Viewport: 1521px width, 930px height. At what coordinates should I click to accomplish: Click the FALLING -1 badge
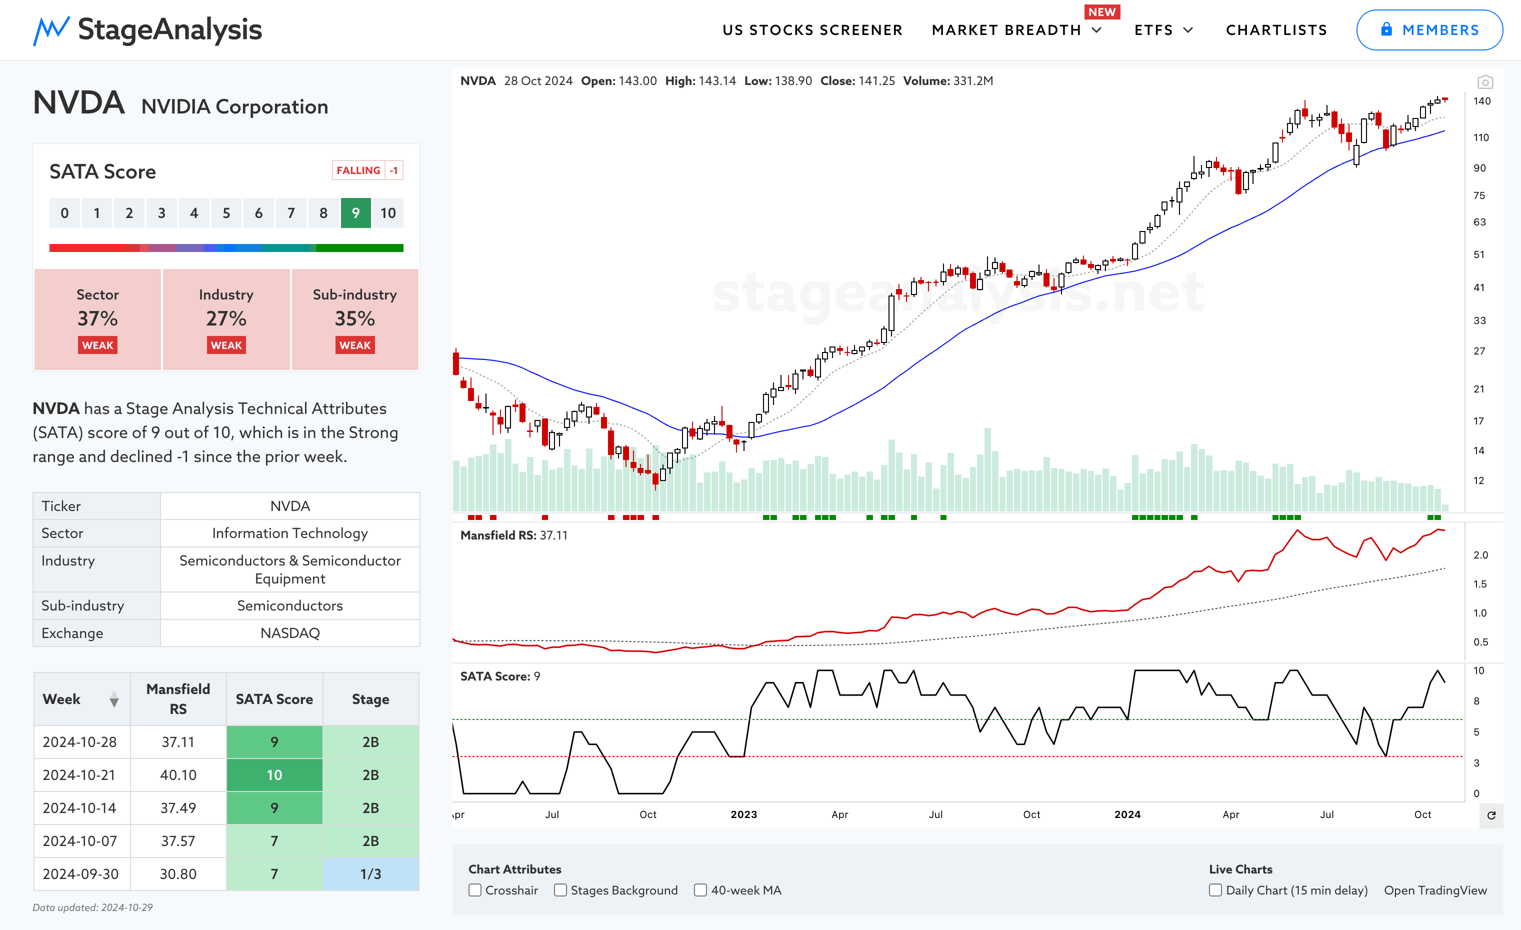tap(367, 170)
